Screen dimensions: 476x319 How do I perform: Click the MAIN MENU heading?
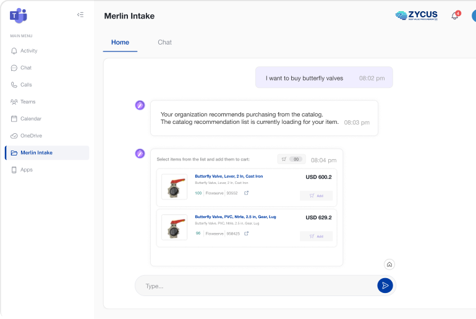[x=21, y=36]
